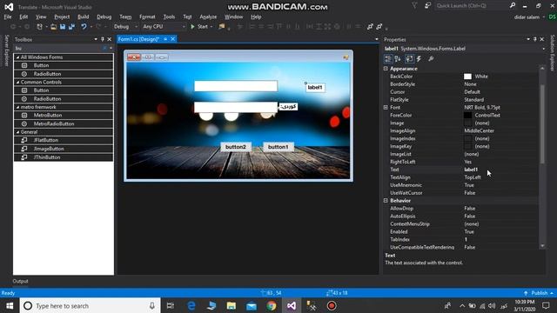Collapse the metro framework toolbox group

tap(17, 107)
